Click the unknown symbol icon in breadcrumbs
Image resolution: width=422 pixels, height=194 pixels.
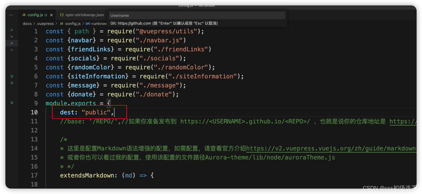click(88, 23)
